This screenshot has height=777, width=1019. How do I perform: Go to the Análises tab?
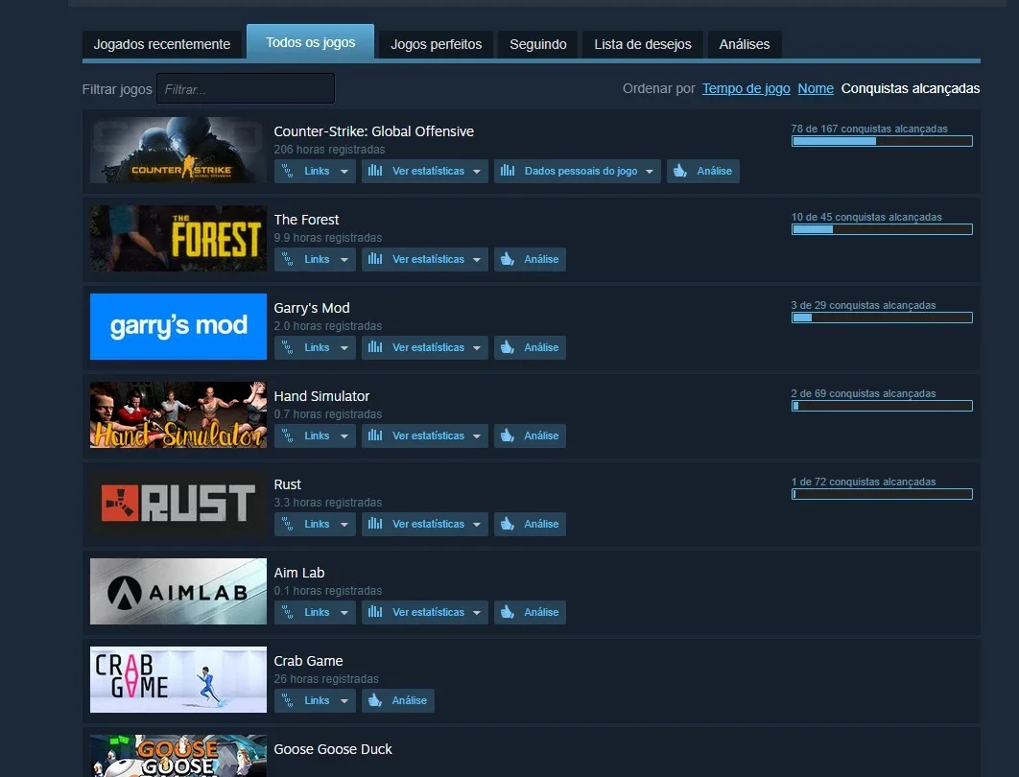(745, 44)
